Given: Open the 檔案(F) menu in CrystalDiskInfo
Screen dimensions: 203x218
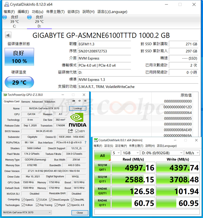Looking at the screenshot, I should tap(9, 12).
